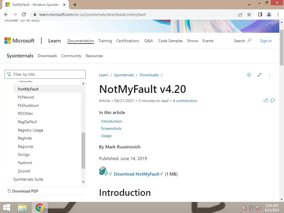The width and height of the screenshot is (284, 213).
Task: Open the Community tab
Action: [71, 56]
